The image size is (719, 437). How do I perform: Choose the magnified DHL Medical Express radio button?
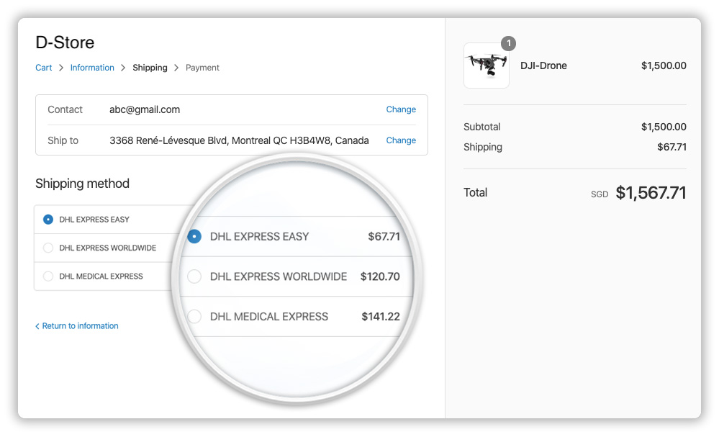pyautogui.click(x=194, y=317)
